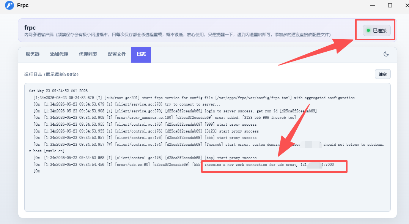This screenshot has width=409, height=224.
Task: Switch to the 添加代理 tab
Action: (59, 54)
